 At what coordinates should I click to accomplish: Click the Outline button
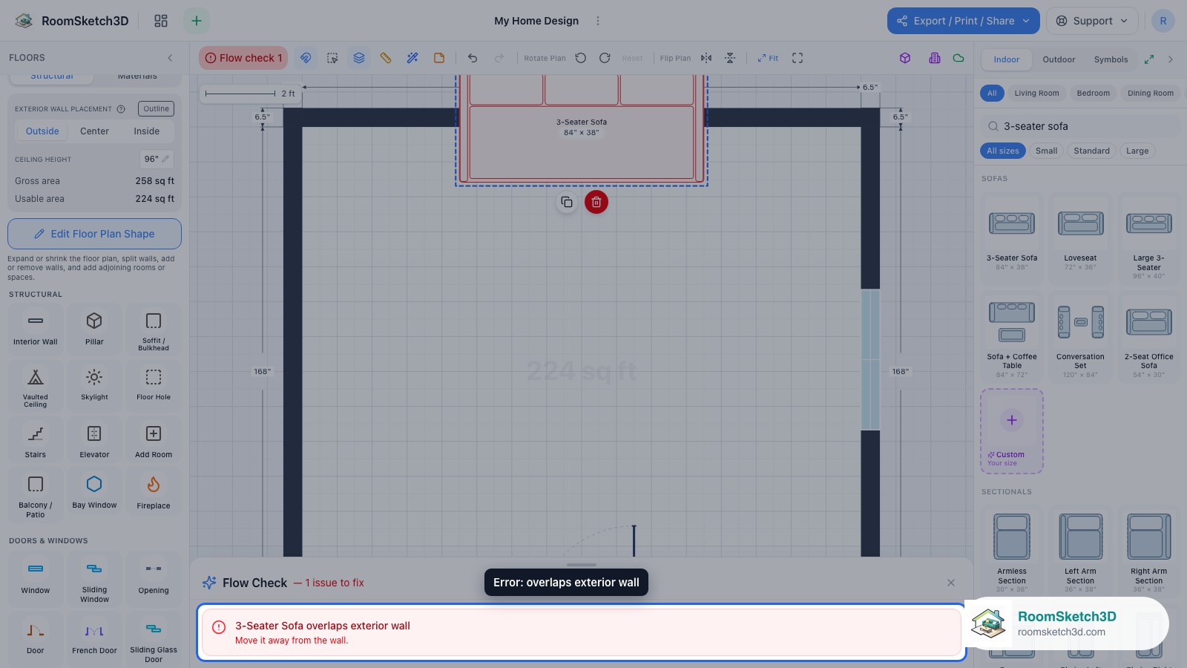click(x=156, y=108)
